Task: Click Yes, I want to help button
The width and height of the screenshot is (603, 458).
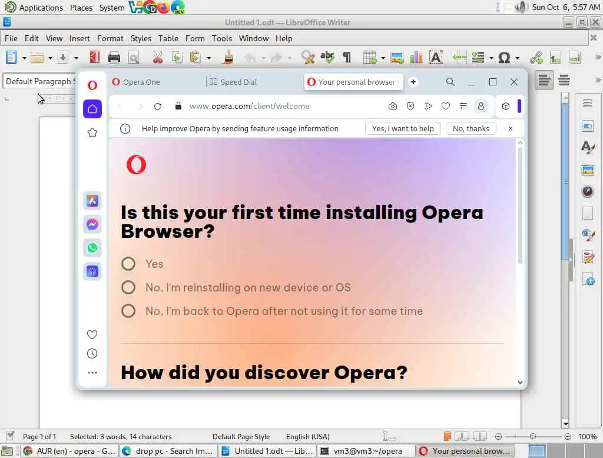Action: 403,128
